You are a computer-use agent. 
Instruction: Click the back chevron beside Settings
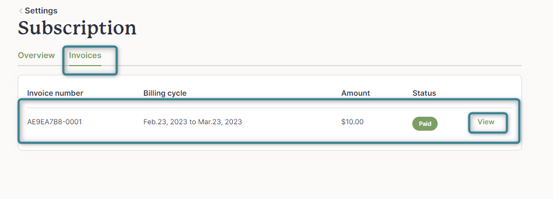20,11
